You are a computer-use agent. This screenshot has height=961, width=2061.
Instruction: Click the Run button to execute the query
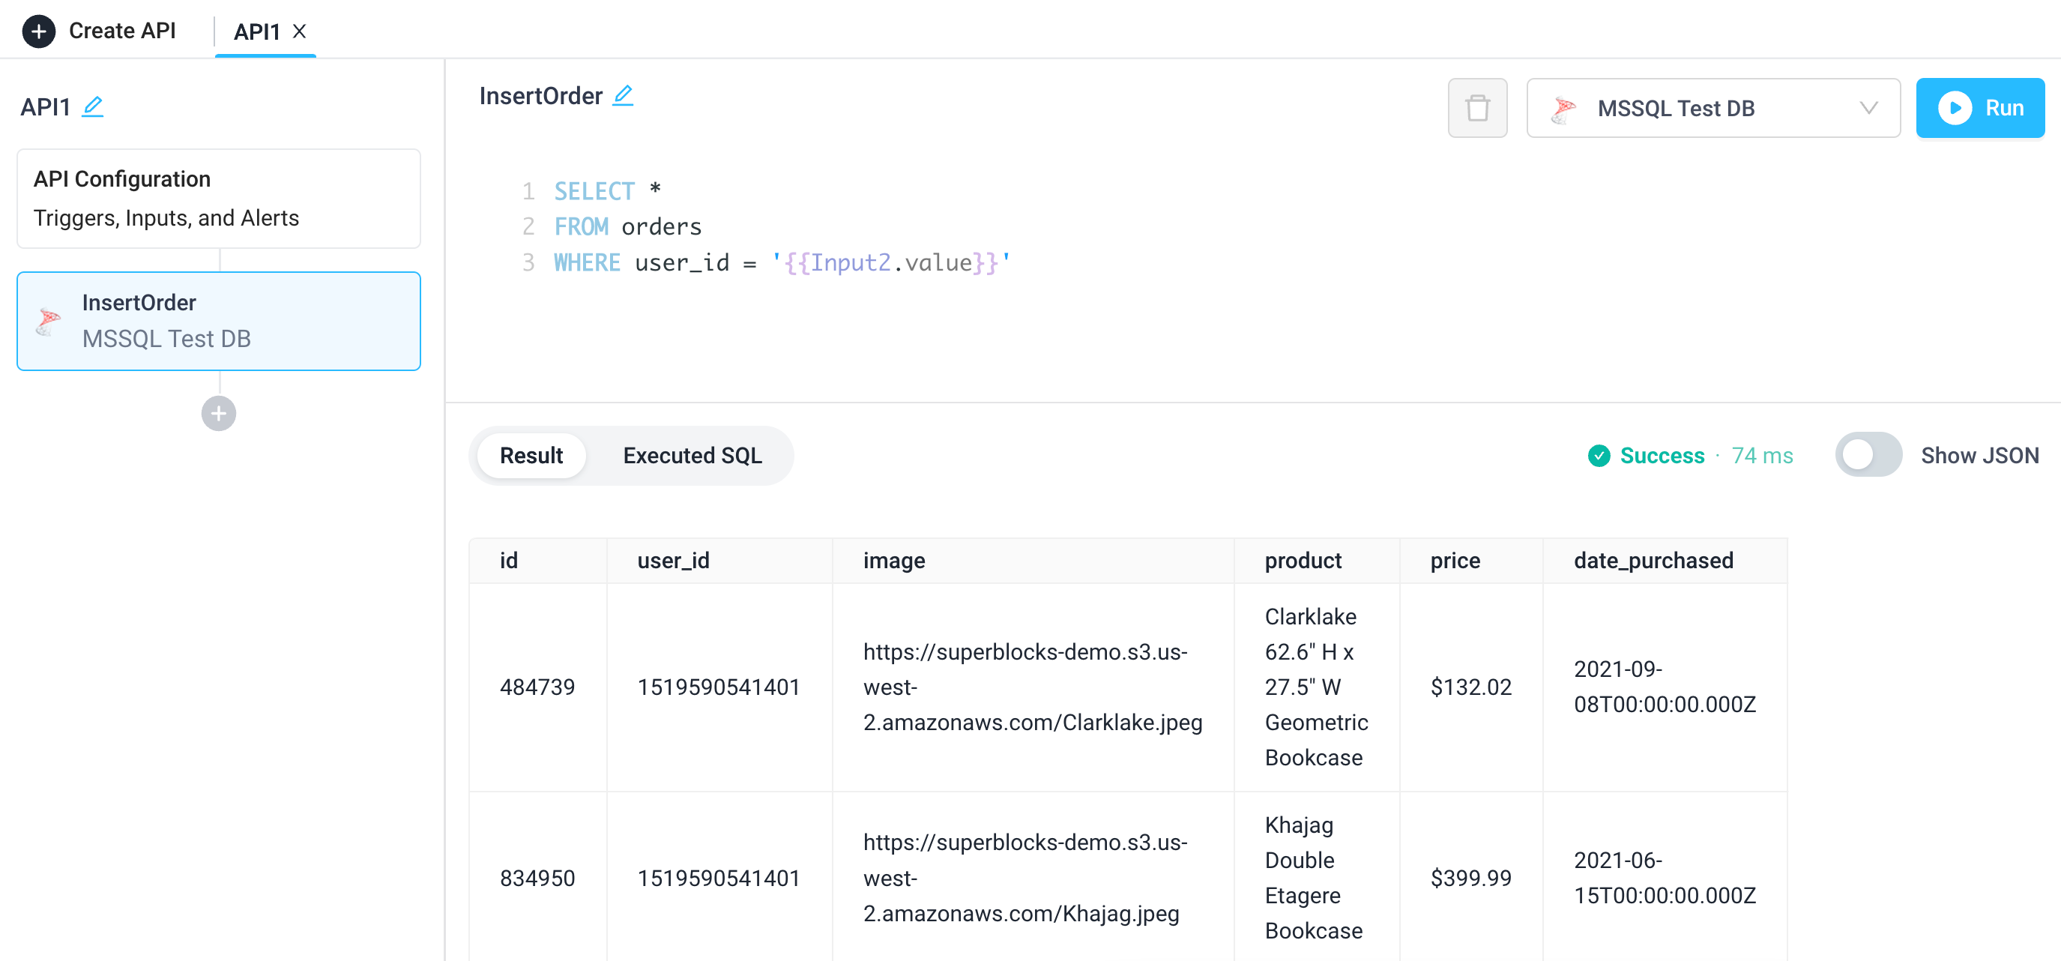point(1981,107)
